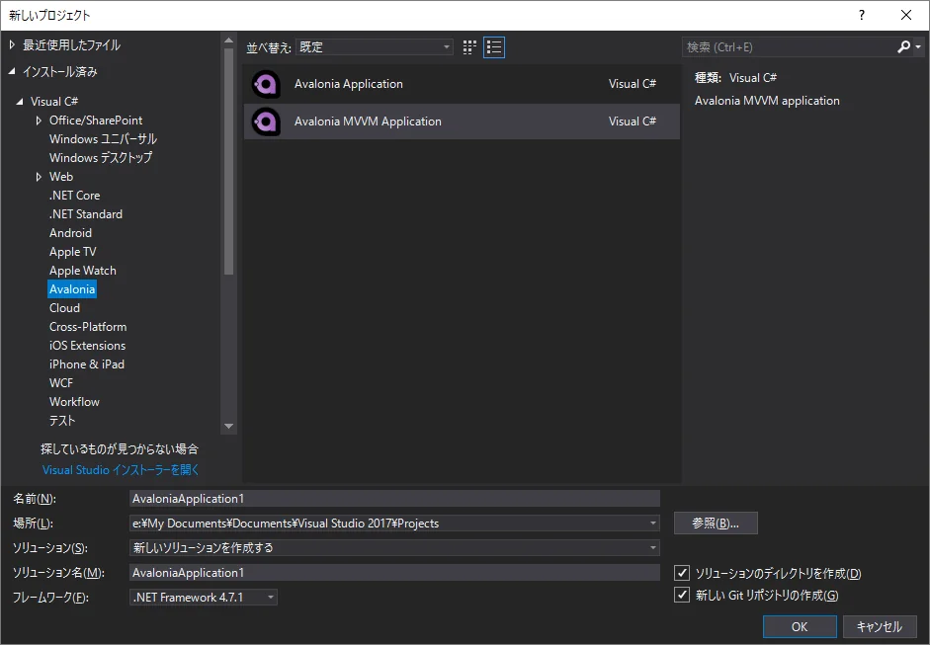Select the Avalonia category in tree
The height and width of the screenshot is (645, 930).
(72, 289)
